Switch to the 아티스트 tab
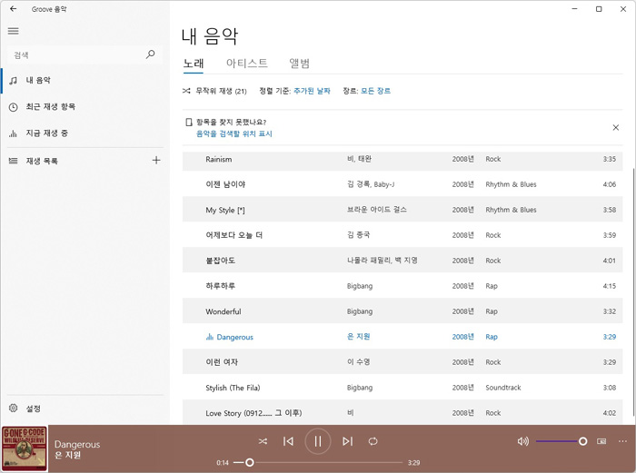636x473 pixels. tap(246, 63)
